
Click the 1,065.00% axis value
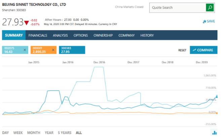[210, 75]
